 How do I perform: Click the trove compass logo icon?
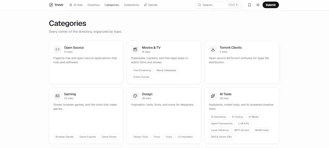(x=51, y=5)
